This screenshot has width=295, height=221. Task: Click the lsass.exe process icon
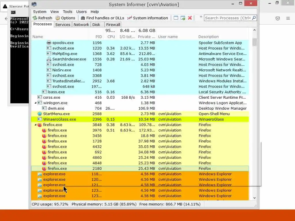44,92
